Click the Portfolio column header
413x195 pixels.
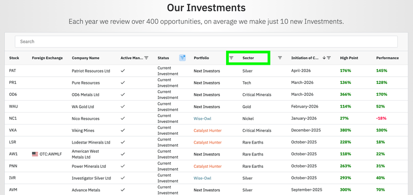pos(201,58)
